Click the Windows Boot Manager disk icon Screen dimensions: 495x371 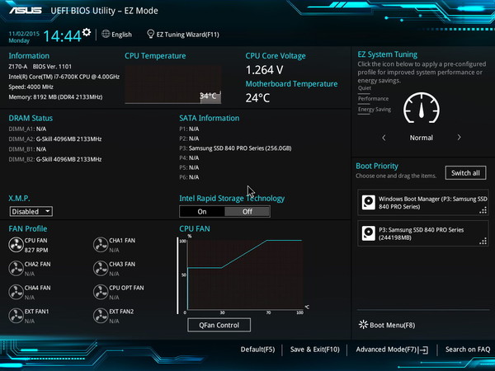369,203
